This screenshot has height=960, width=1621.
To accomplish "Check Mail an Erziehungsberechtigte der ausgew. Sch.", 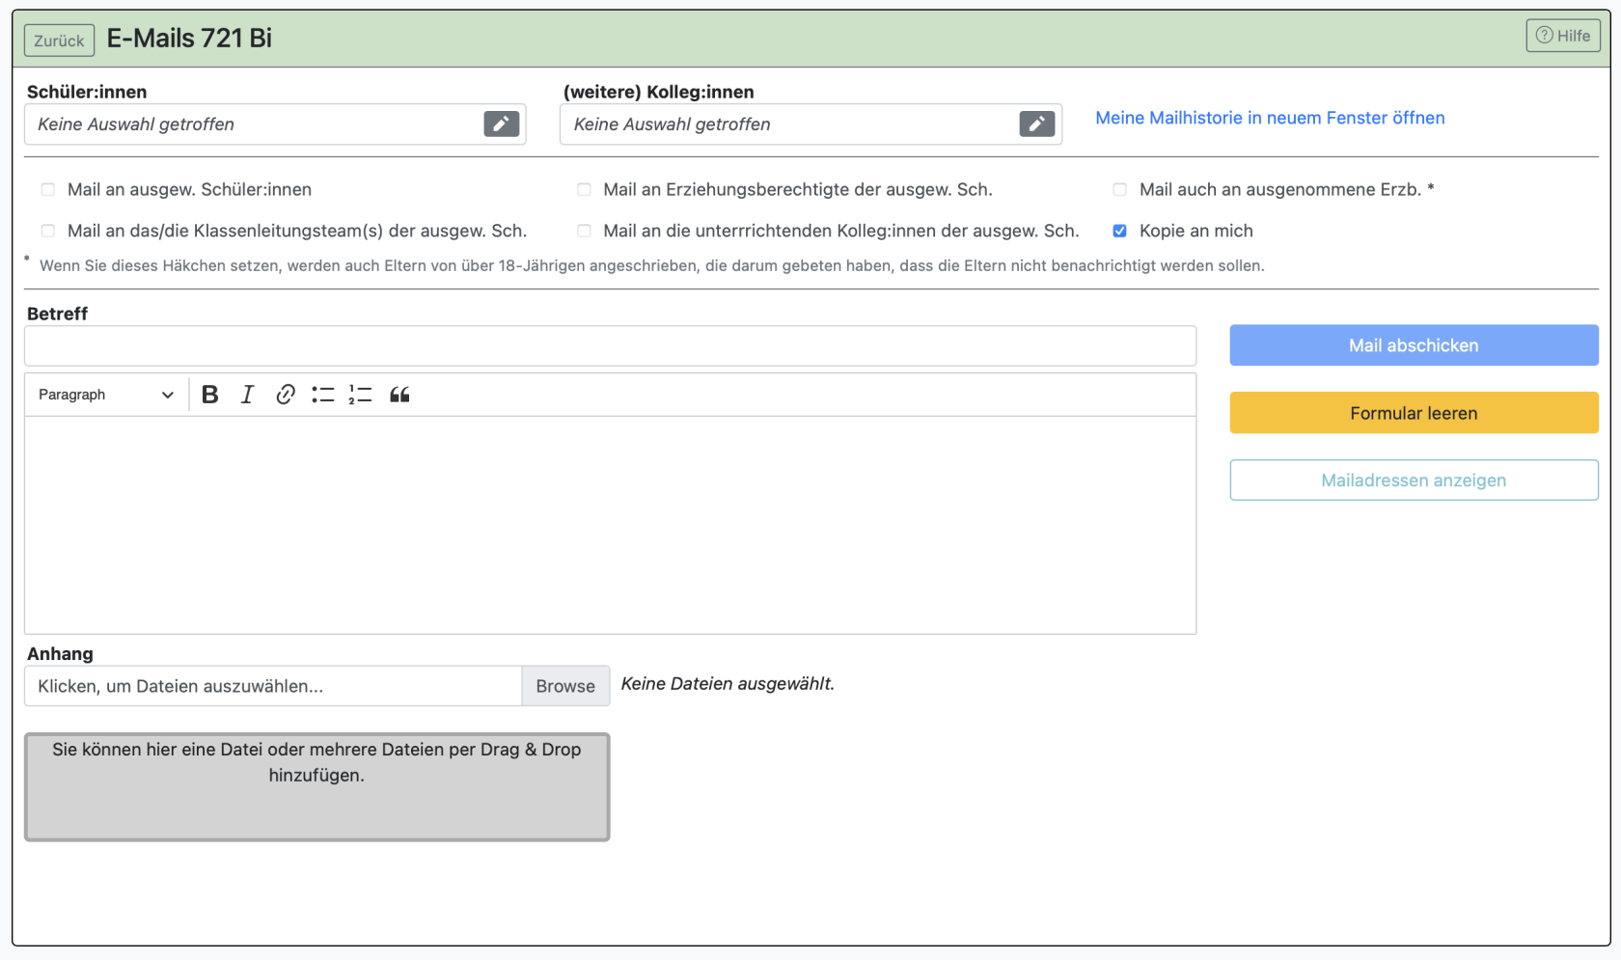I will (584, 190).
